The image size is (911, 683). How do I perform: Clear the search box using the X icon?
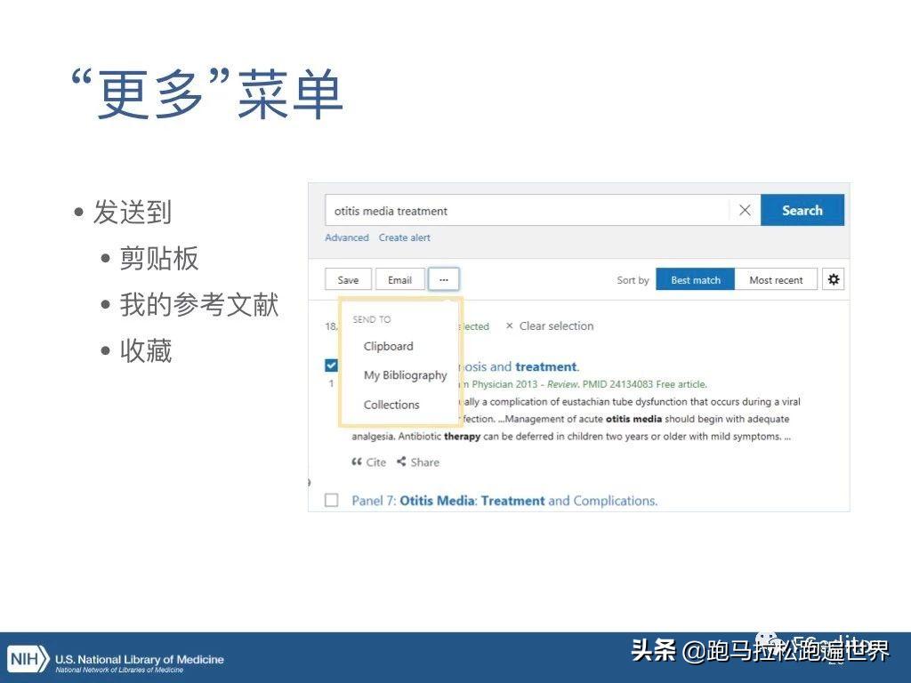pos(745,210)
